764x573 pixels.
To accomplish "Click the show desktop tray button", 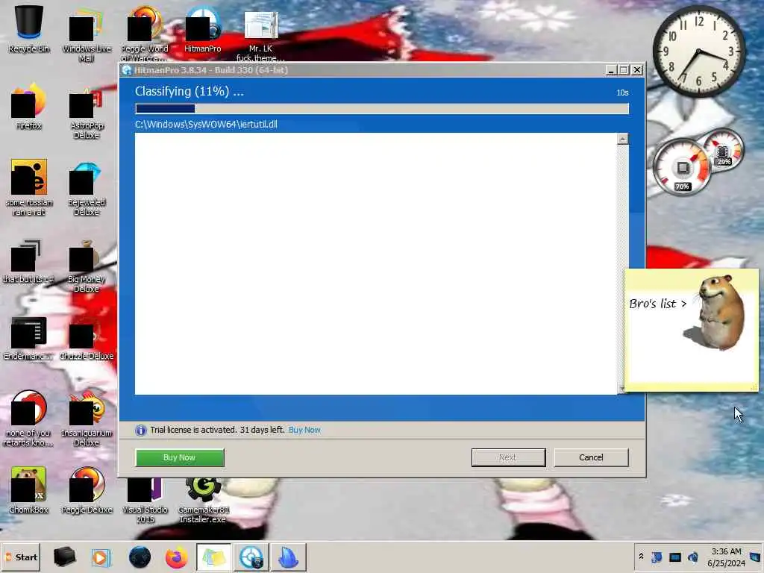I will pyautogui.click(x=757, y=557).
